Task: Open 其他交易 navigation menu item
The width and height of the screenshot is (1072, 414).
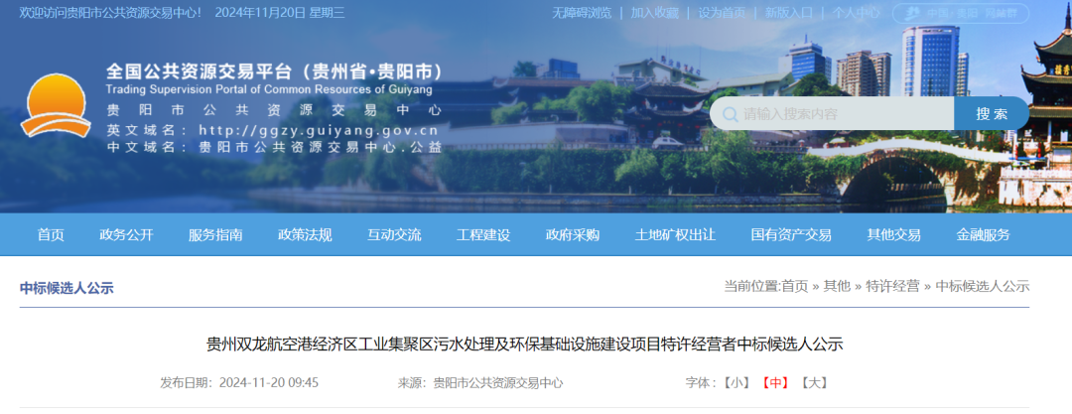Action: (x=893, y=234)
